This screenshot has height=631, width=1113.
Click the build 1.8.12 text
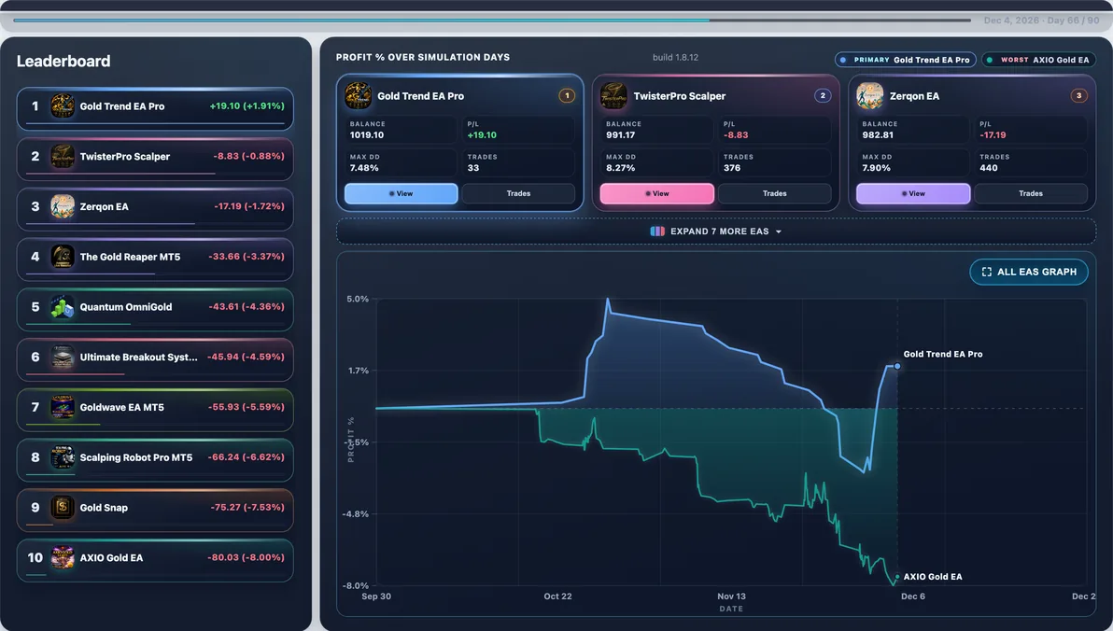click(675, 58)
